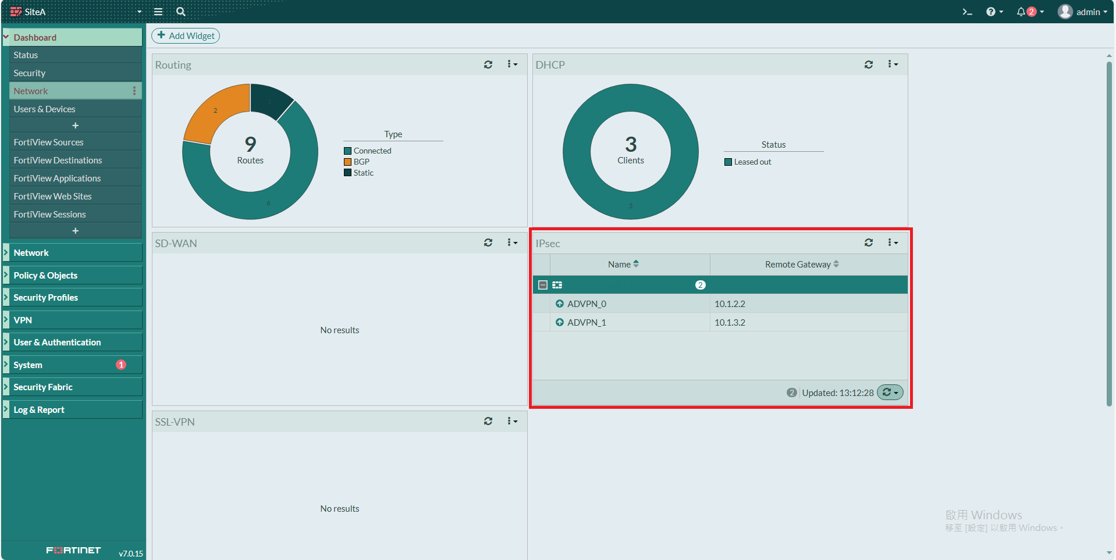Open SSL-VPN widget options menu
Viewport: 1116px width, 560px height.
tap(512, 421)
